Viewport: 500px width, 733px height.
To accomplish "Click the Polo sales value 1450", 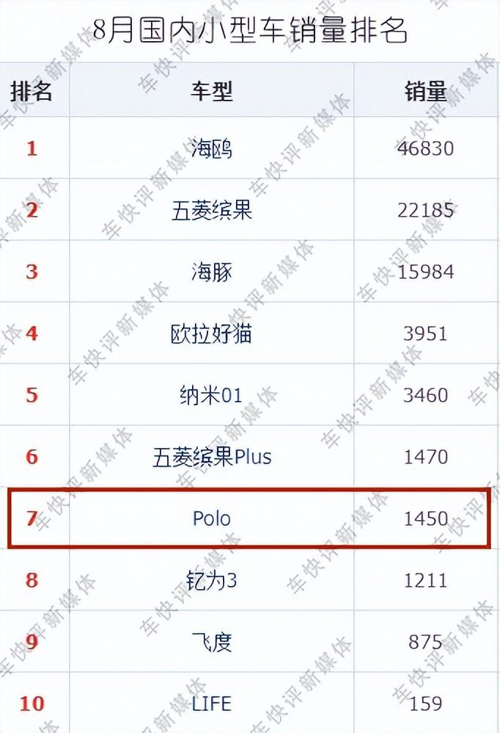I will coord(425,519).
